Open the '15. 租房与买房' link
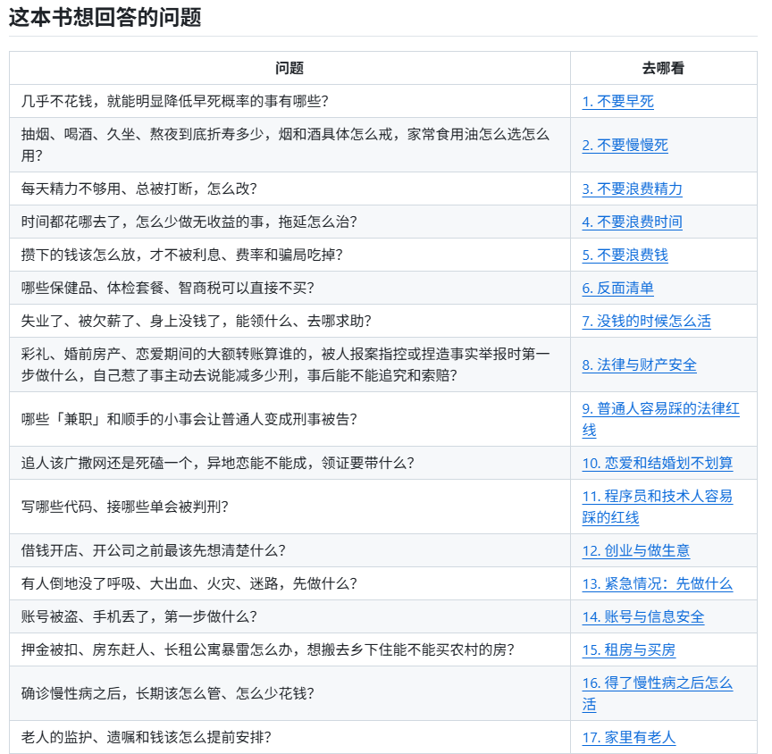Screen dimensions: 772x754 pos(629,649)
